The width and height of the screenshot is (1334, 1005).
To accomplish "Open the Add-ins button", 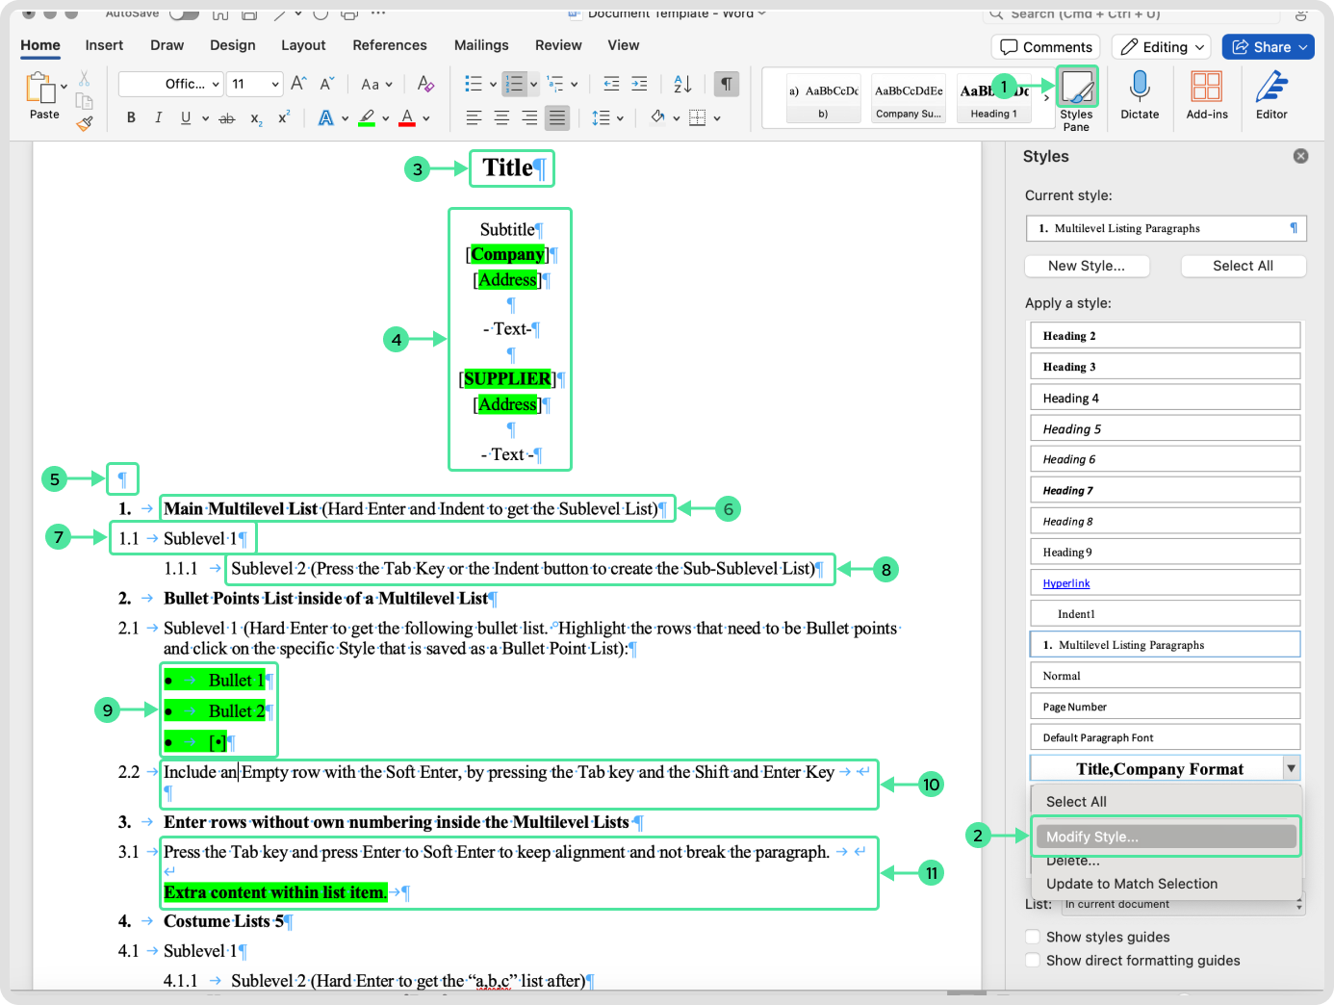I will pos(1206,88).
